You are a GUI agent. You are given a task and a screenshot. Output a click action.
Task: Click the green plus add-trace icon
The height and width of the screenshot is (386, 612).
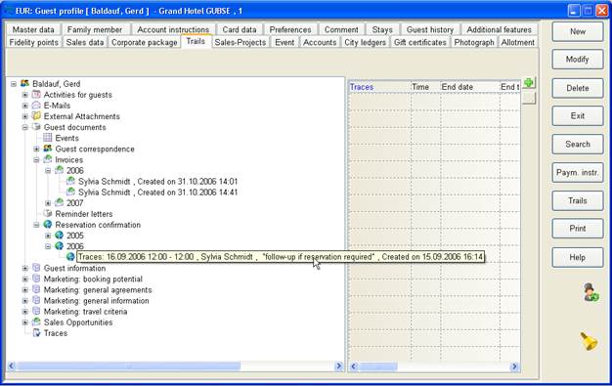click(x=529, y=83)
